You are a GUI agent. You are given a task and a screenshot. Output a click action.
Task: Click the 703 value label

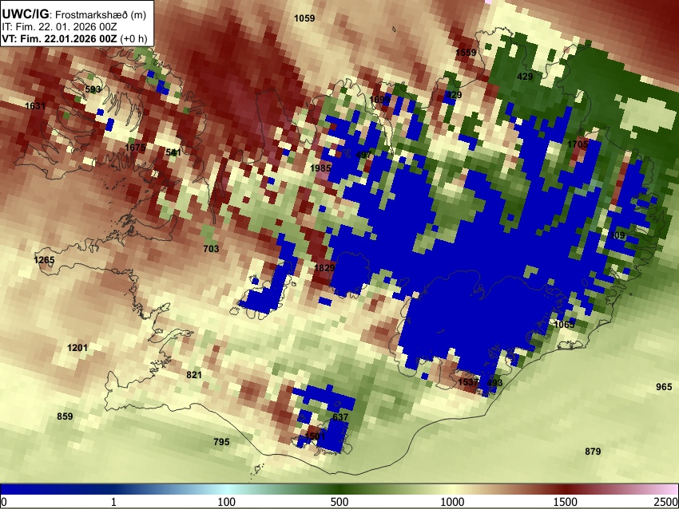tap(211, 249)
